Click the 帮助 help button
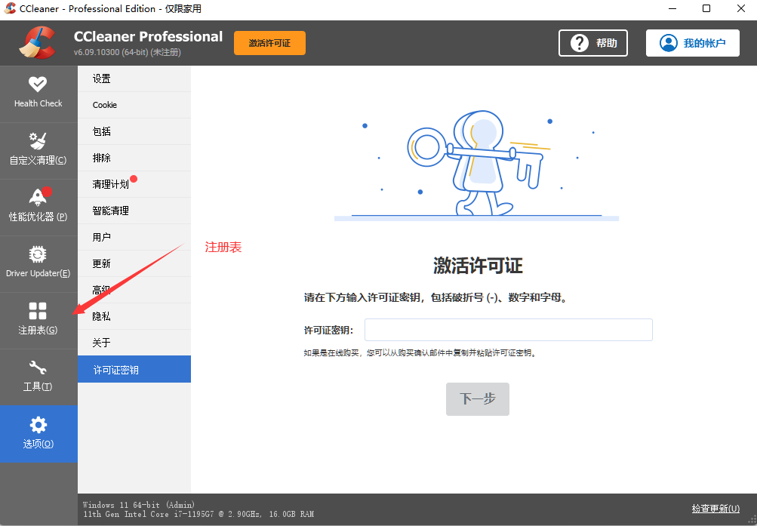 tap(593, 43)
